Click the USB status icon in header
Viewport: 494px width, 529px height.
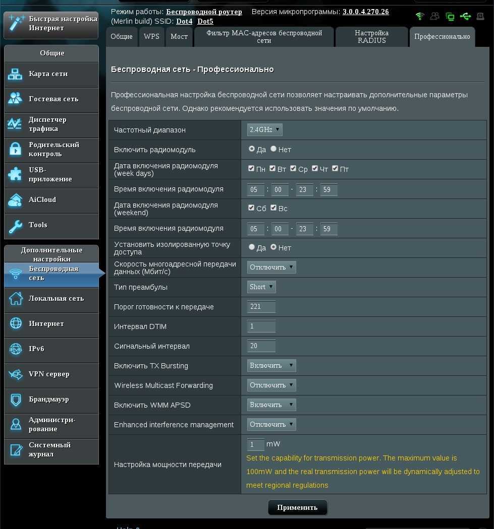click(465, 17)
